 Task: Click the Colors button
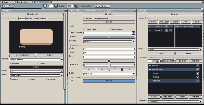(50, 55)
